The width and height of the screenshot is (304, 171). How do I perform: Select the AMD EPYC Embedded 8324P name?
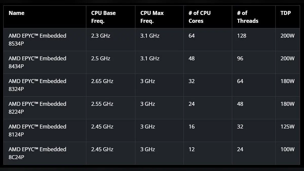pyautogui.click(x=37, y=85)
